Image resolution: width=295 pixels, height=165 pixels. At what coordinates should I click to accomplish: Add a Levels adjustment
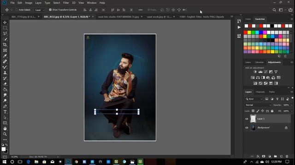260,72
